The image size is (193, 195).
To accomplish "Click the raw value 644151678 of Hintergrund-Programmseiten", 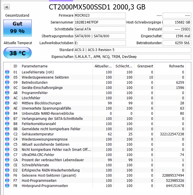I will click(175, 186).
